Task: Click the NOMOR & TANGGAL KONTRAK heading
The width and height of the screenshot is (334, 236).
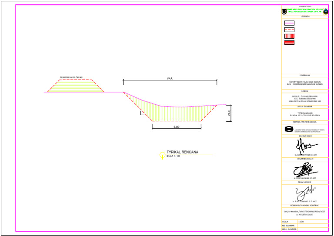Action: 305,205
